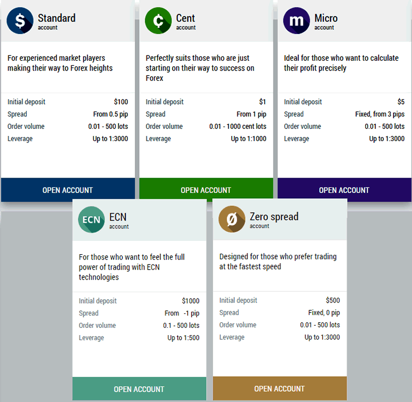This screenshot has width=412, height=402.
Task: Open a Standard account
Action: [x=67, y=190]
